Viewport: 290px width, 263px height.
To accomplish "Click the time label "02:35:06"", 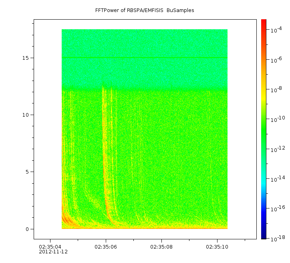I will (x=106, y=247).
